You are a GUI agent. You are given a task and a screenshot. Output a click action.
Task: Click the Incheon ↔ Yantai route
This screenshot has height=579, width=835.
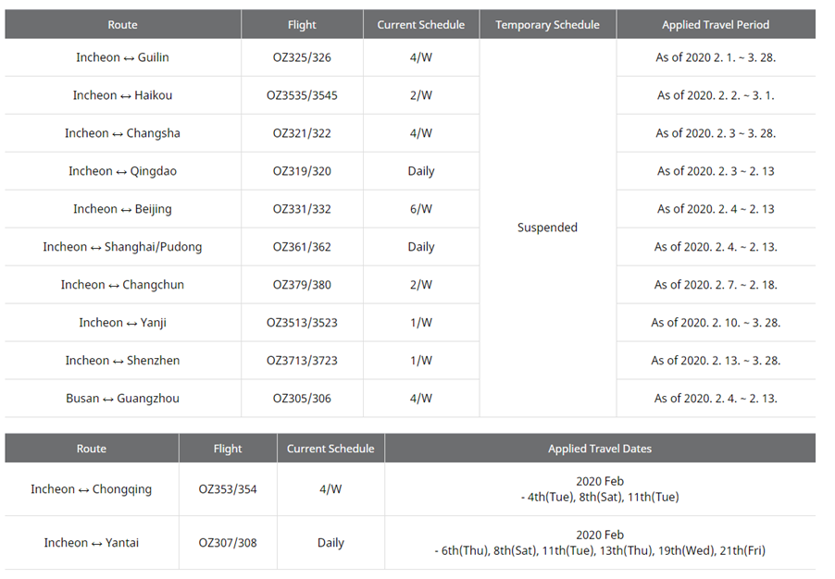(91, 543)
